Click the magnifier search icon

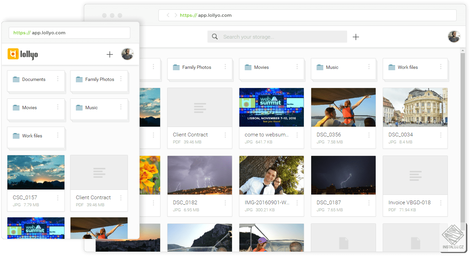coord(215,37)
